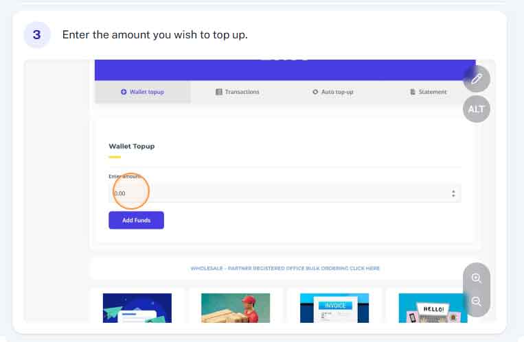The height and width of the screenshot is (342, 524).
Task: Select the delivery man with boxes thumbnail
Action: pyautogui.click(x=236, y=308)
